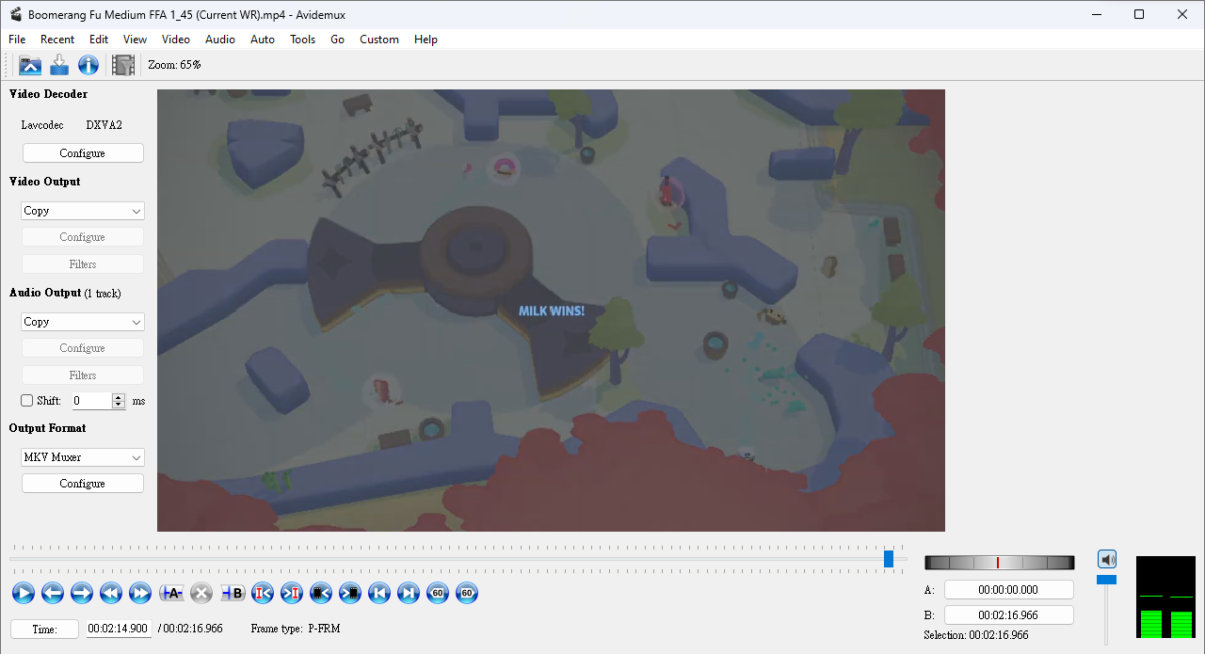Image resolution: width=1205 pixels, height=654 pixels.
Task: Click Configure under Video Decoder
Action: tap(83, 153)
